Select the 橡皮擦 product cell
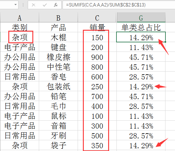The image size is (175, 151). (58, 57)
